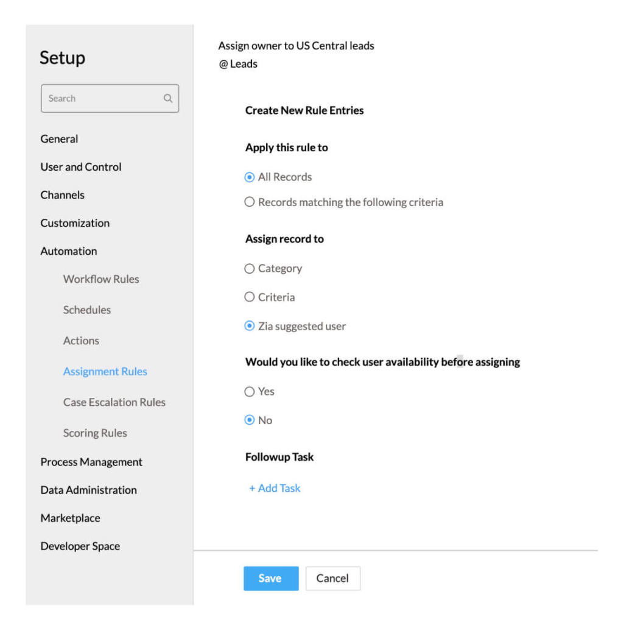Select Yes for user availability check
Screen dimensions: 618x624
point(249,392)
